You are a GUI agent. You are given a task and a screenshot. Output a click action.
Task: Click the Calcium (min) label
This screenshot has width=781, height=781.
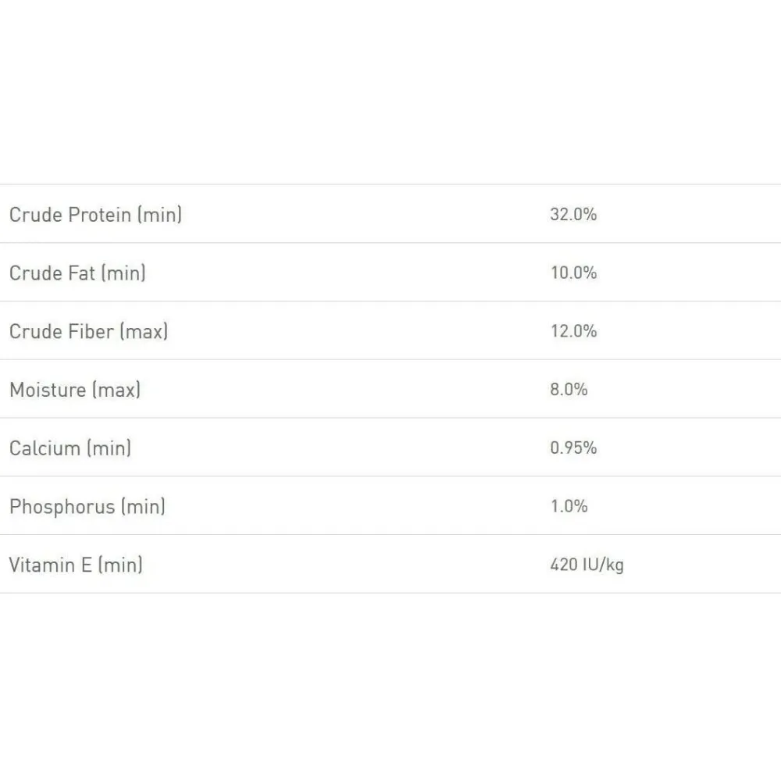[70, 448]
